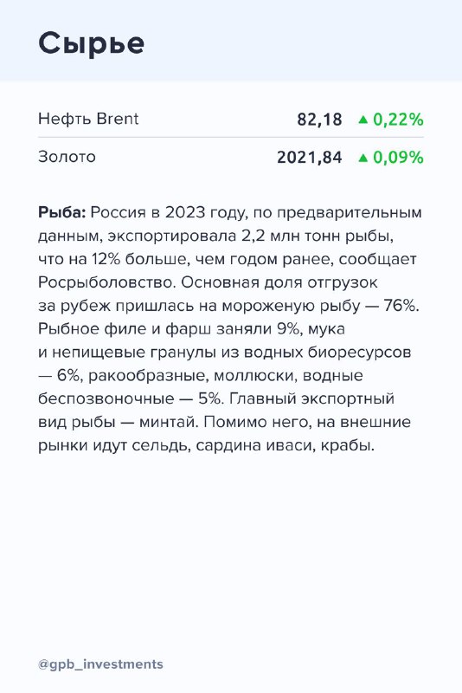Click the green up arrow beside 0,22%
The width and height of the screenshot is (462, 693).
[x=363, y=120]
